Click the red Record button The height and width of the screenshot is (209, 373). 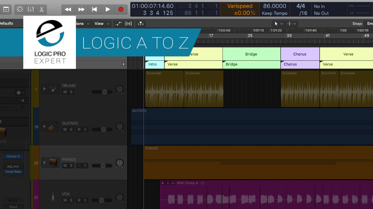(x=121, y=10)
